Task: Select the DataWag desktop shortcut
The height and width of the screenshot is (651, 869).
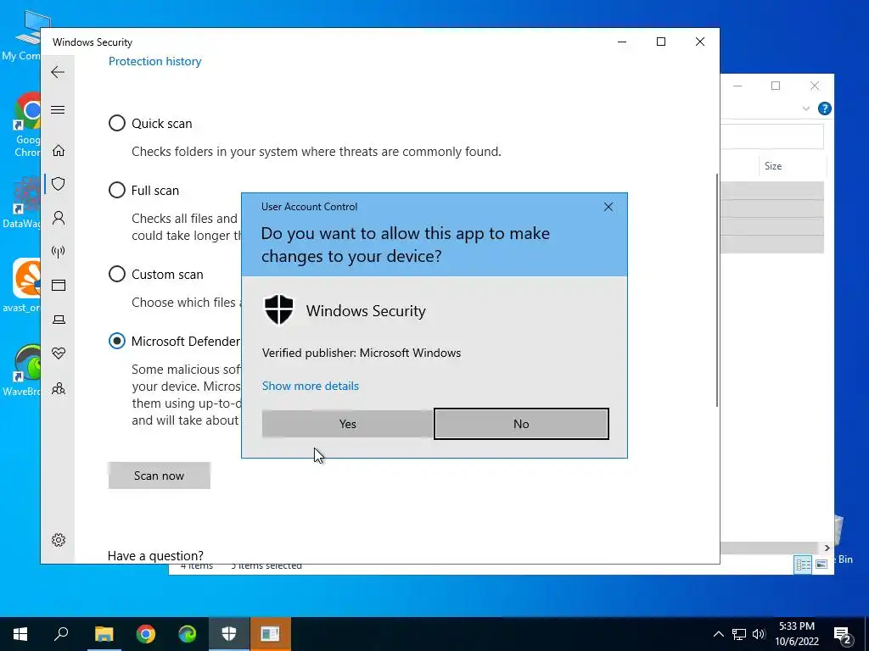Action: [21, 203]
